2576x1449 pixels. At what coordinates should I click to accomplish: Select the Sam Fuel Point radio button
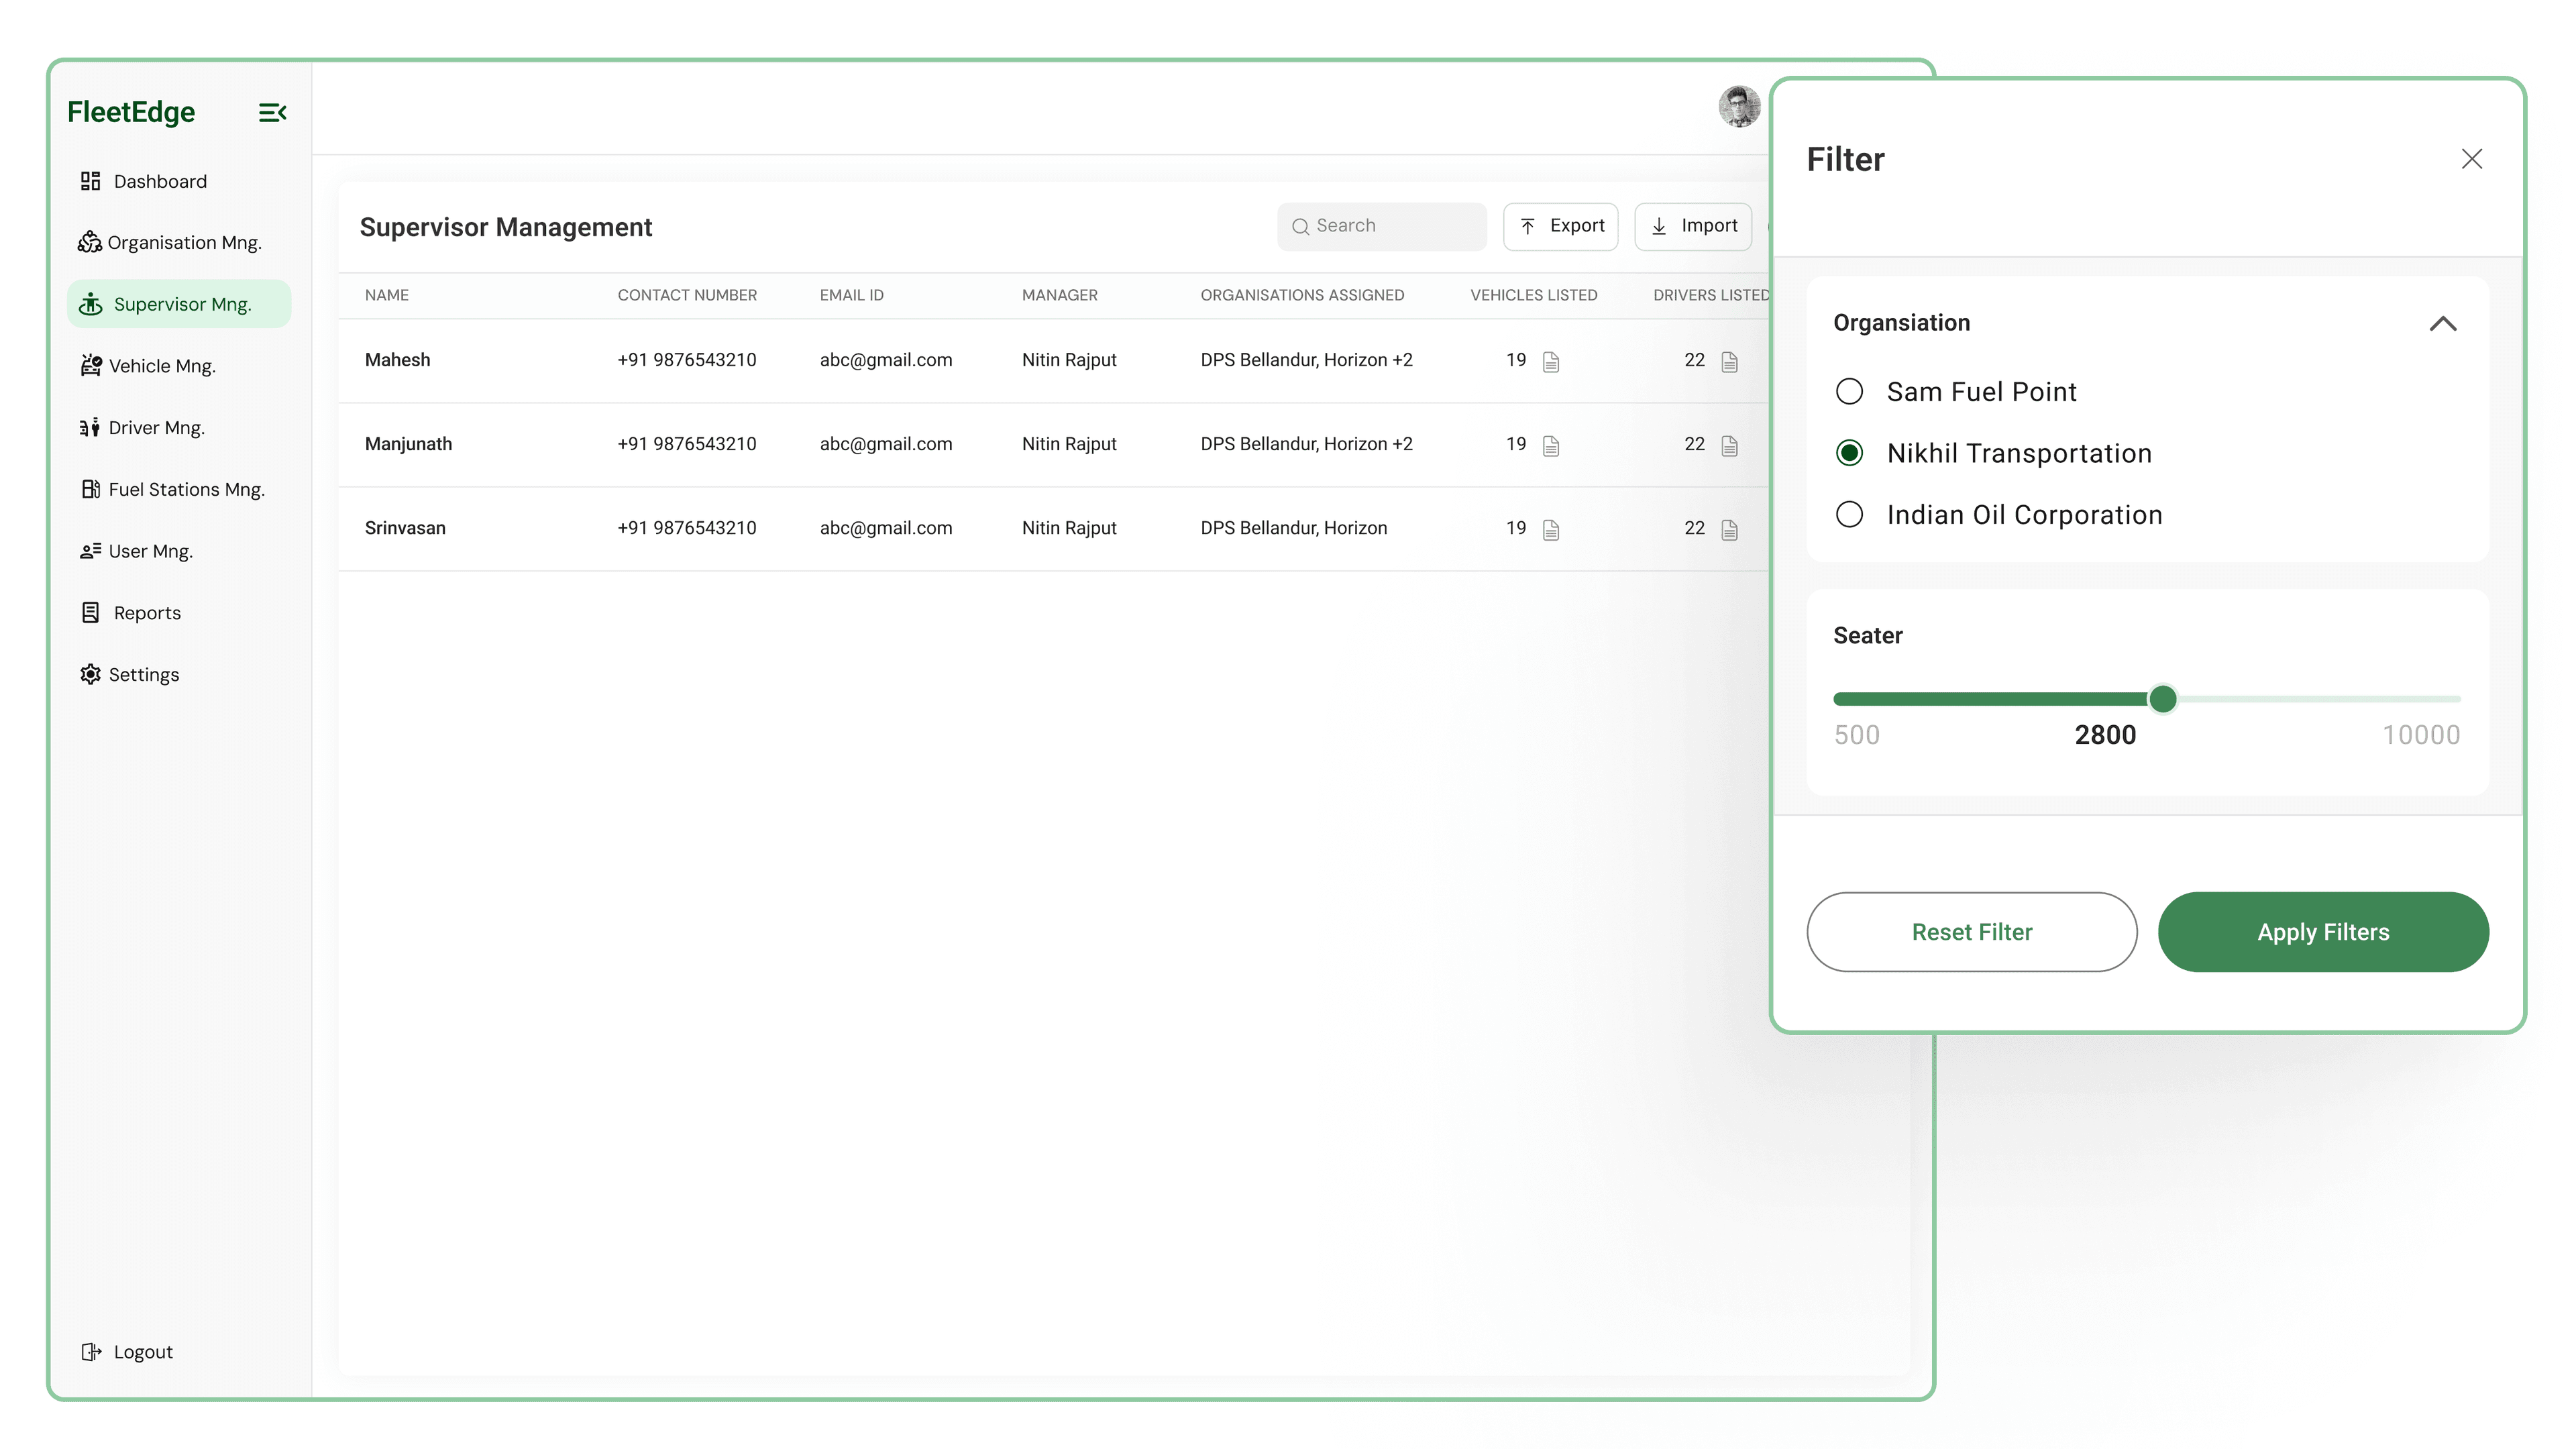(x=1850, y=391)
